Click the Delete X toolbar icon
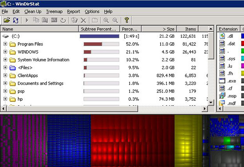Screen dimensions: 244x167 click(83, 20)
